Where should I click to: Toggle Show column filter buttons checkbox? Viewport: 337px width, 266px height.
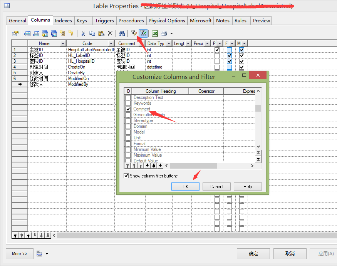(126, 176)
